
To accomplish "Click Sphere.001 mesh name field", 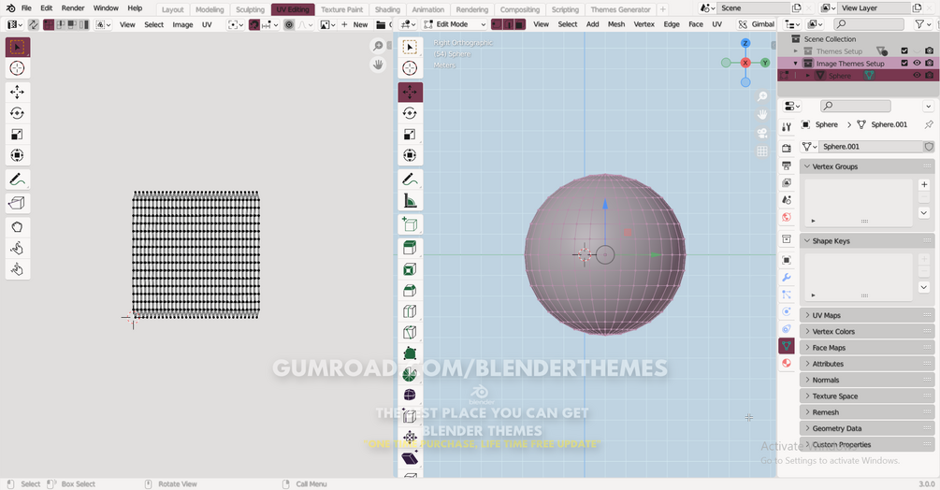I will 871,146.
